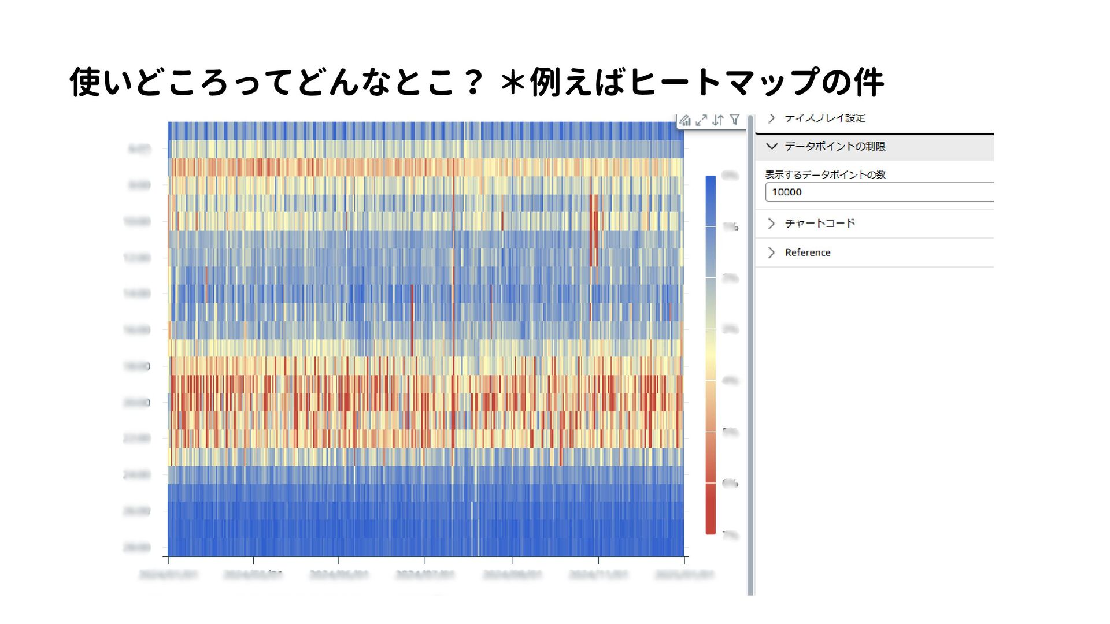
Task: Click the Reference label
Action: coord(808,252)
